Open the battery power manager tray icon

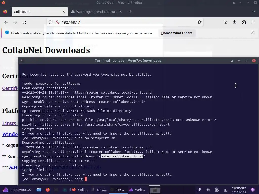coord(217,190)
